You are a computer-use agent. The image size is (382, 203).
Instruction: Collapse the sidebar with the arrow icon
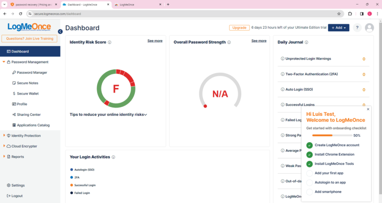60,31
